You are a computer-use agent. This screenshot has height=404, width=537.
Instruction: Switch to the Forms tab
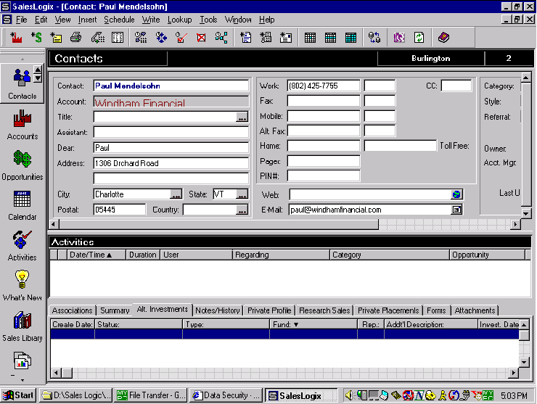point(436,310)
